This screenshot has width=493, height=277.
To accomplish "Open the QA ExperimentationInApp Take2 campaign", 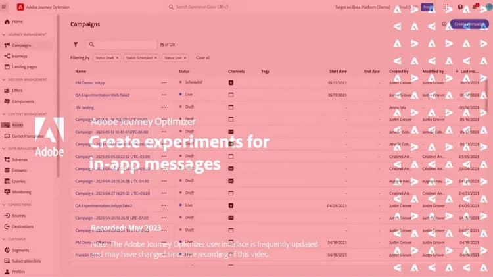I will click(104, 205).
